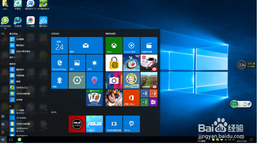Image resolution: width=258 pixels, height=145 pixels.
Task: Open the 爱思助手7.0 desktop shortcut
Action: tap(31, 5)
